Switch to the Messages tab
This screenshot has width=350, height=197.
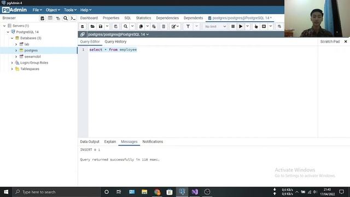click(129, 142)
